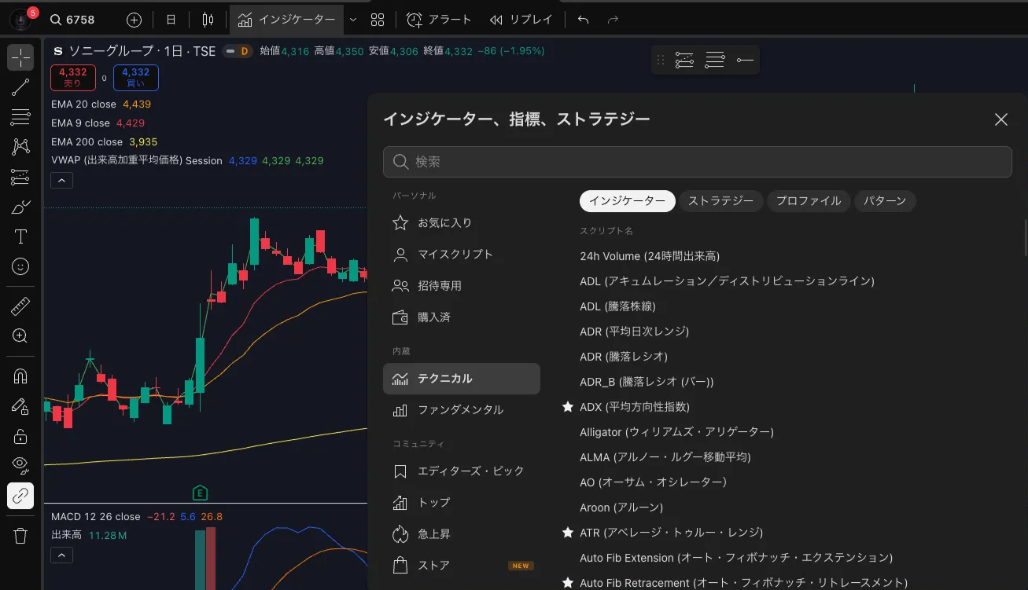1028x590 pixels.
Task: Activate the Magnet mode tool
Action: click(20, 376)
